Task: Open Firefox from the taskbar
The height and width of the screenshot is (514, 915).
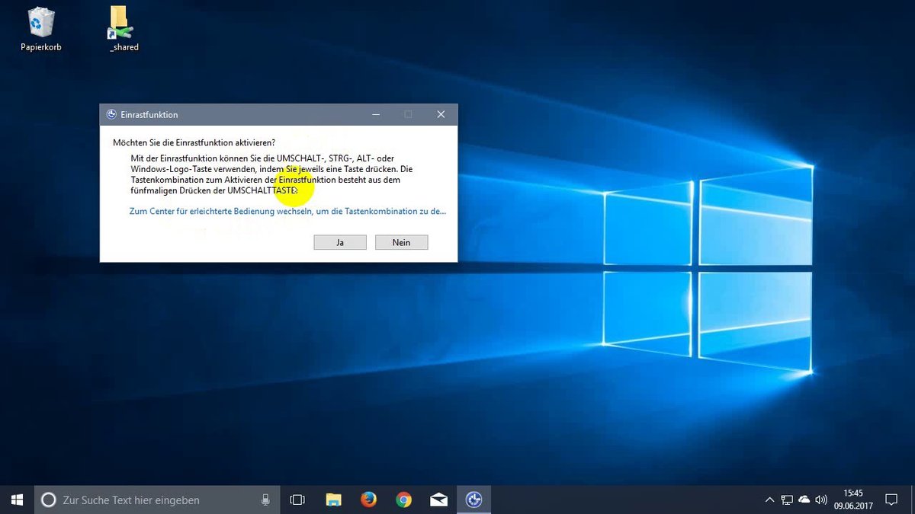Action: click(x=368, y=500)
